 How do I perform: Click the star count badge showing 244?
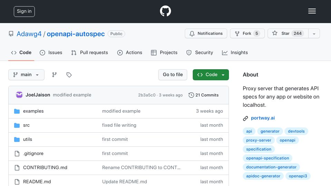(298, 33)
